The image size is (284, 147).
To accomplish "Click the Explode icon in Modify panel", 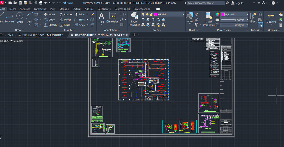I will point(92,19).
